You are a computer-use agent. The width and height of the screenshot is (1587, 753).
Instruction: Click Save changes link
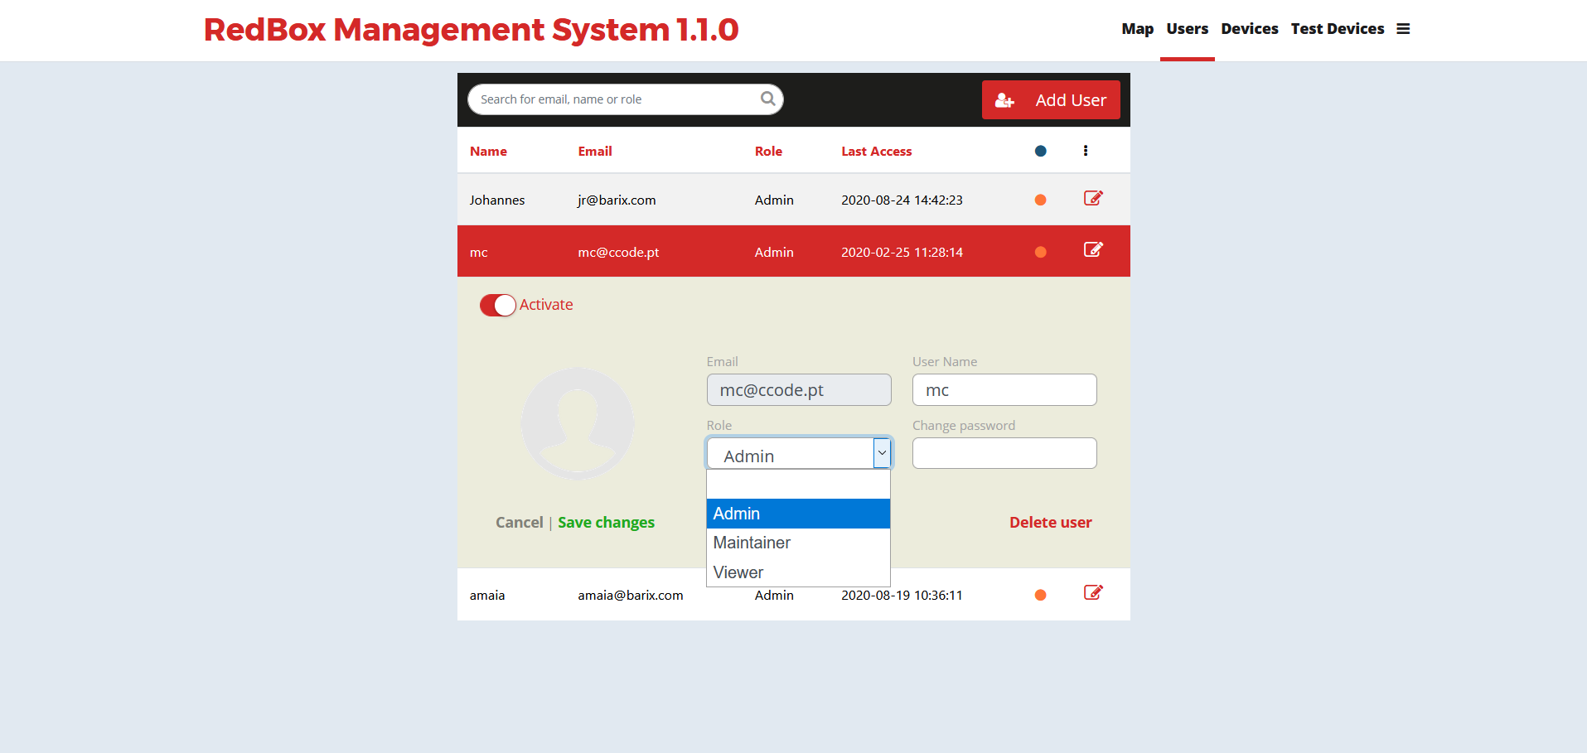point(606,523)
